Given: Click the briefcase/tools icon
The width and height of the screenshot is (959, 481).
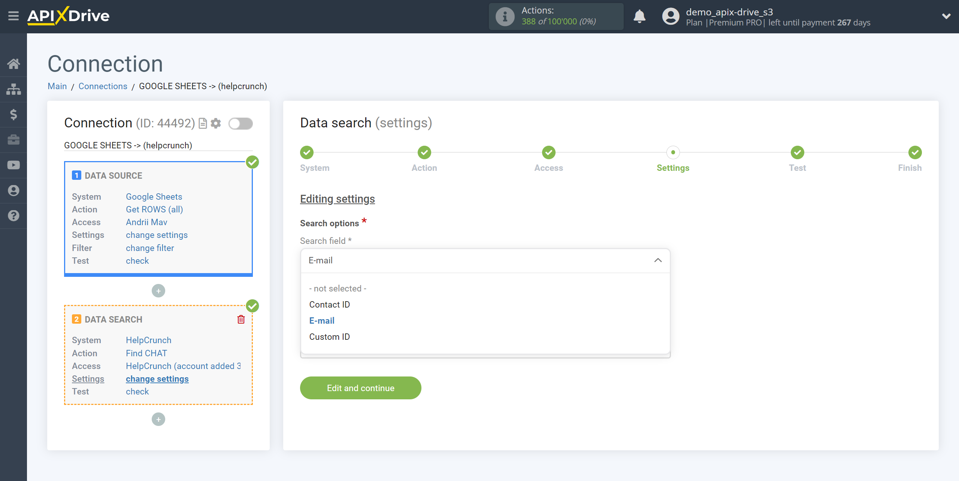Looking at the screenshot, I should click(13, 139).
